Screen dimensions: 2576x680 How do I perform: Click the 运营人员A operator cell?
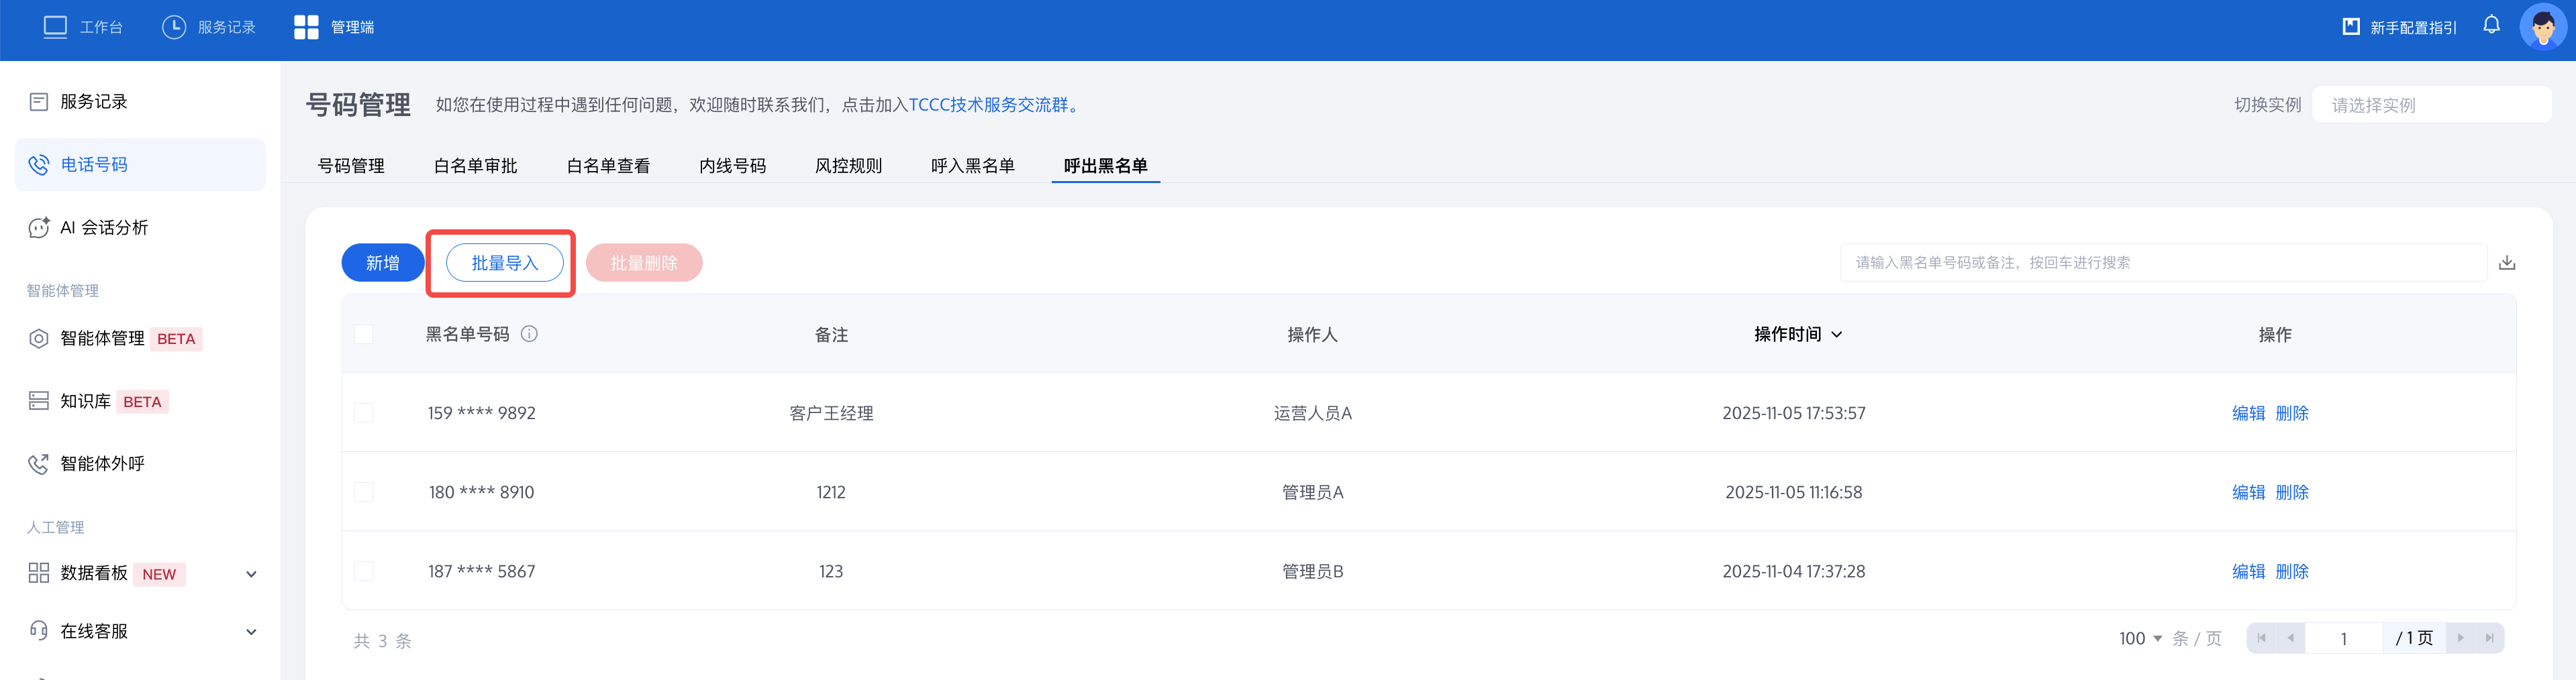[1312, 413]
